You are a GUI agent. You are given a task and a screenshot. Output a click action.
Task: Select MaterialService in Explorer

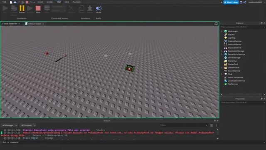pos(234,41)
